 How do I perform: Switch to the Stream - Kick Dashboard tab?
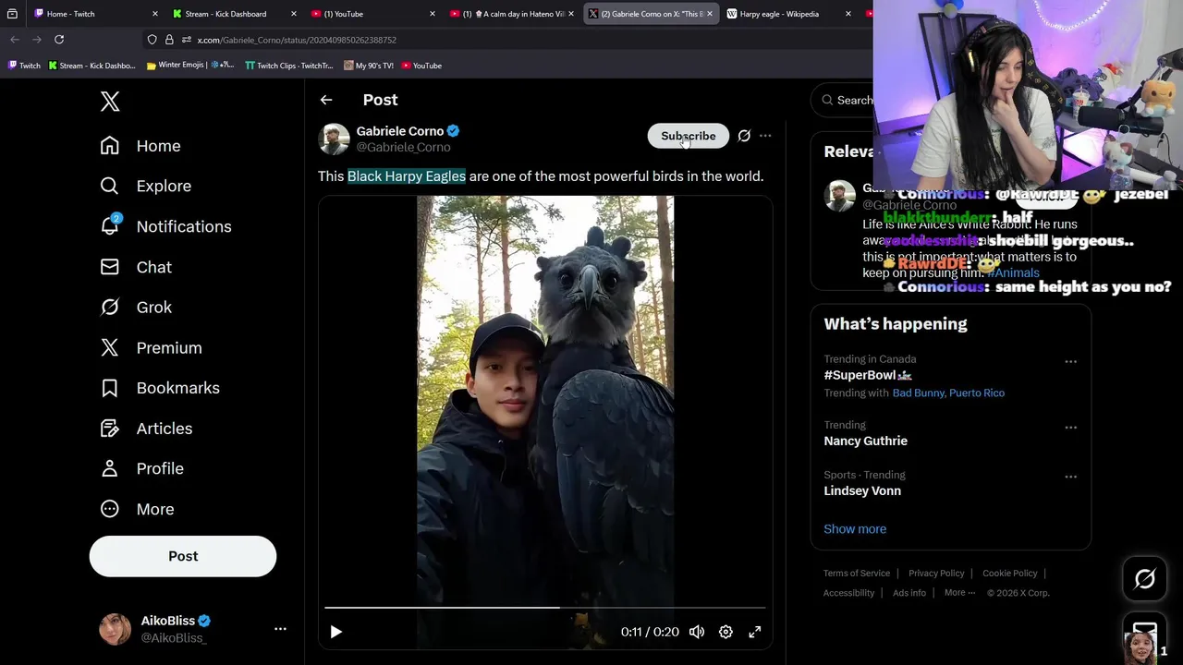235,14
